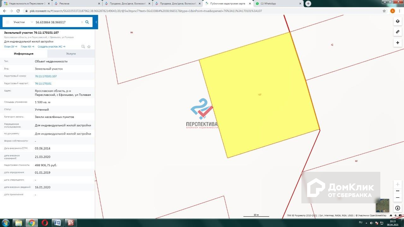The image size is (404, 227).
Task: Add parcel to favorites with star
Action: click(89, 47)
